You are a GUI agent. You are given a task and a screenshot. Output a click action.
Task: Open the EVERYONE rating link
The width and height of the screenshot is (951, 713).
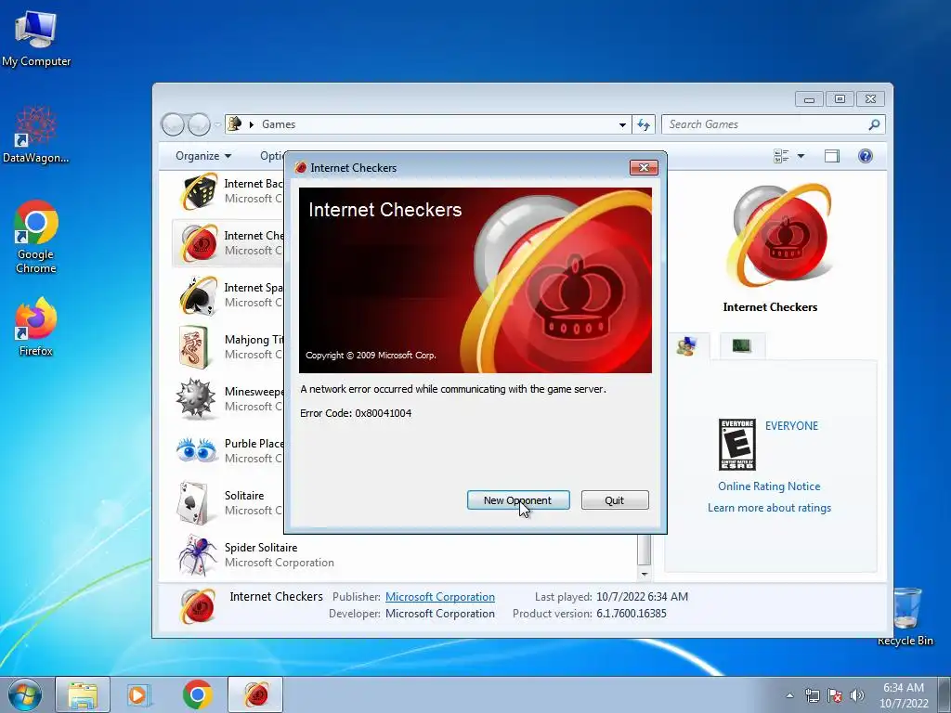pyautogui.click(x=791, y=426)
